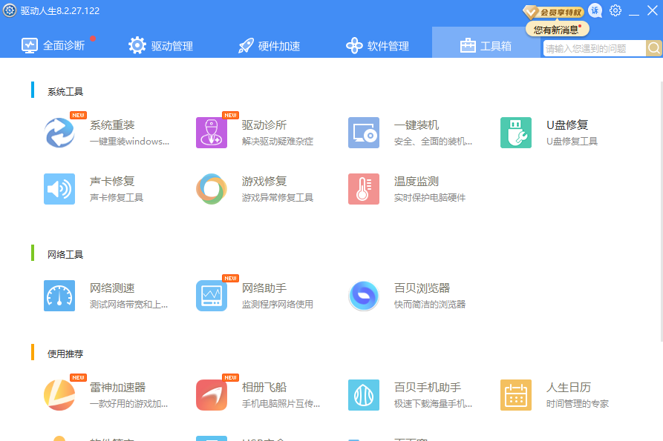The height and width of the screenshot is (441, 663).
Task: Launch the 游戏修复 ring icon
Action: [212, 189]
